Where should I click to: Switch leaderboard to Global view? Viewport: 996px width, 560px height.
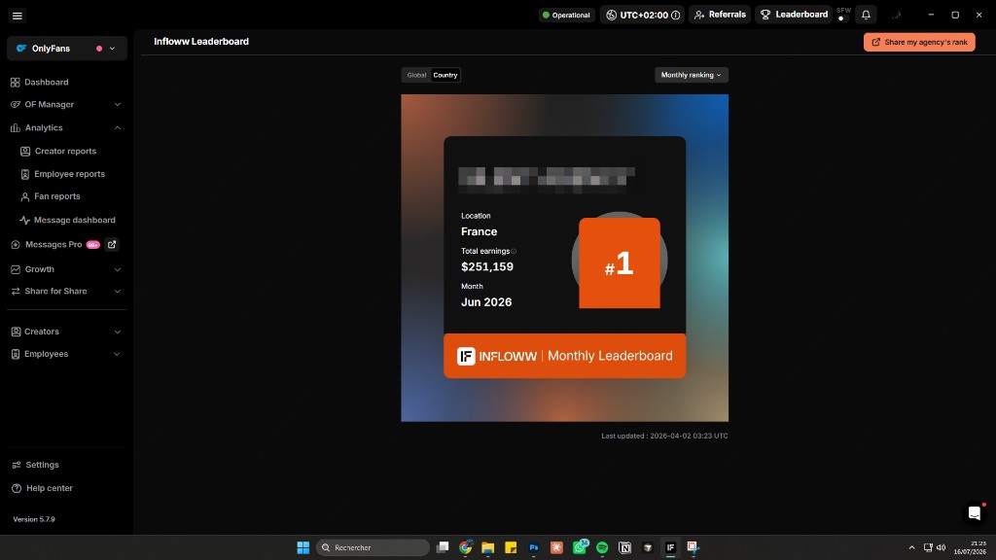click(416, 75)
